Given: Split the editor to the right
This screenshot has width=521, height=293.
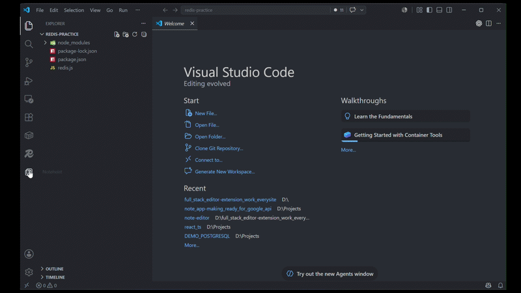Looking at the screenshot, I should (x=488, y=23).
